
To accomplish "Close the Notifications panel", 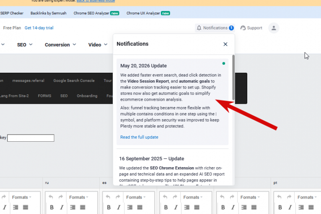I will coord(225,44).
